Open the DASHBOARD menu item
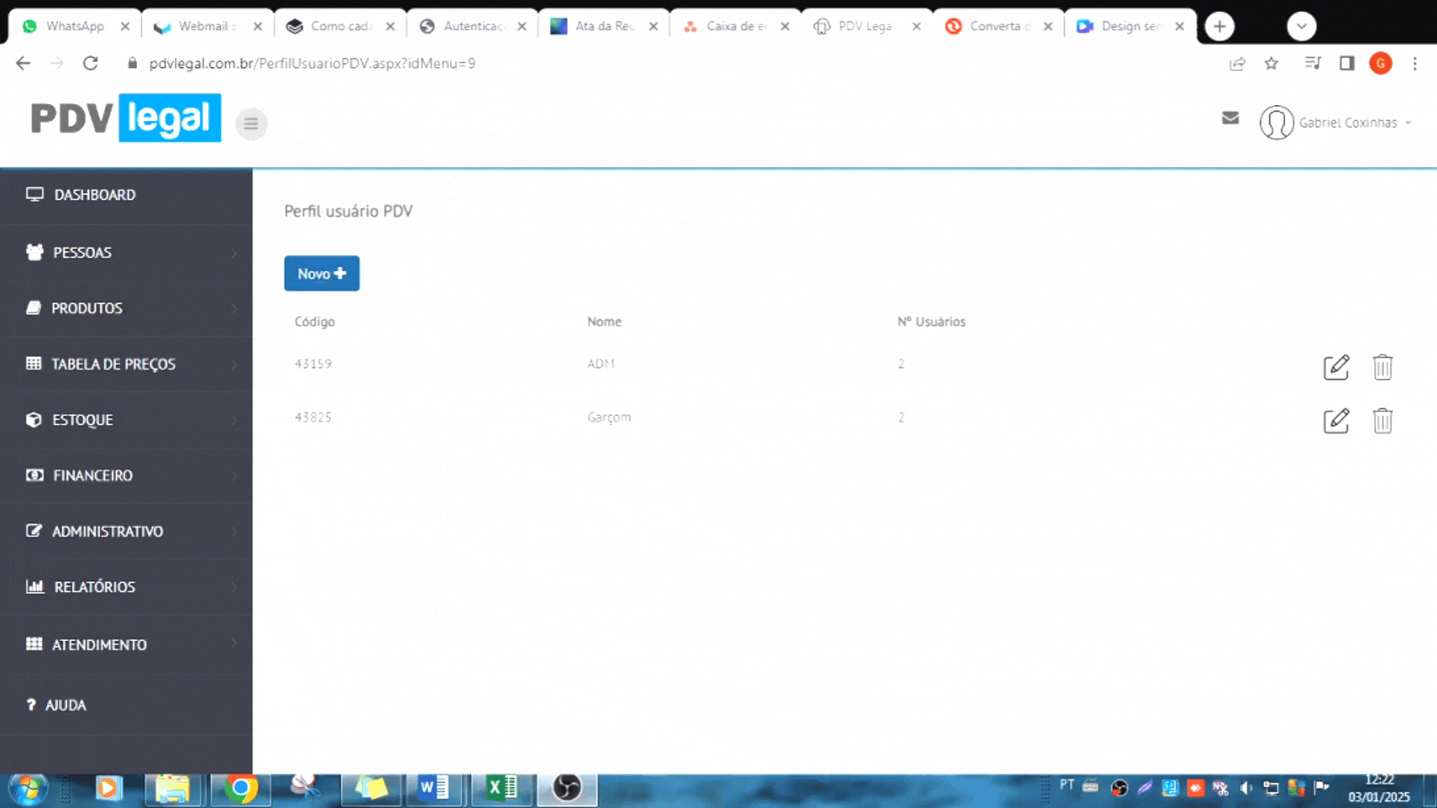This screenshot has height=808, width=1437. (95, 195)
